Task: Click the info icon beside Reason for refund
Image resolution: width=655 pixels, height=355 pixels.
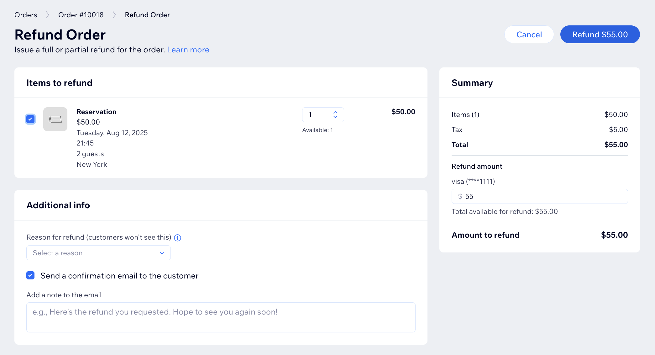Action: [x=177, y=238]
